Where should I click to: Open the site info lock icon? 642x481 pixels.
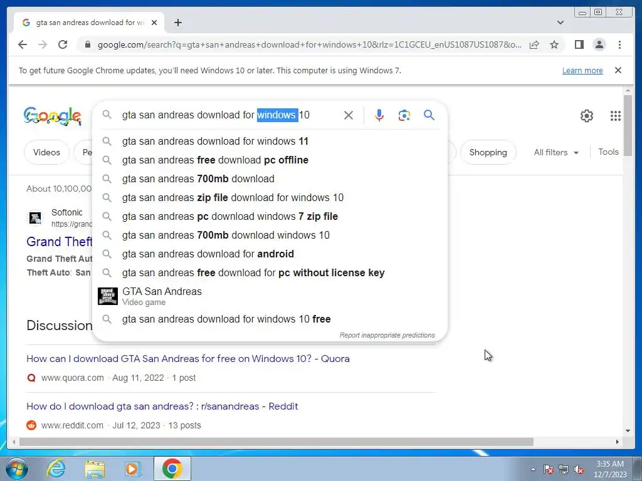click(x=88, y=44)
